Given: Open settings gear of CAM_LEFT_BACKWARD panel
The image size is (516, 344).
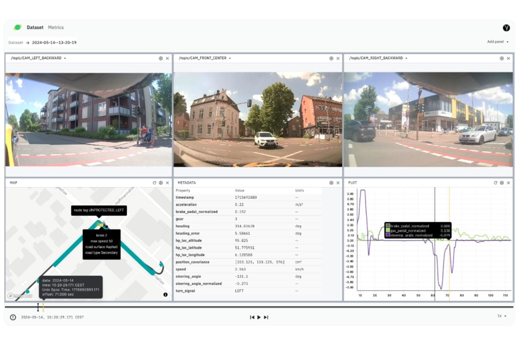Looking at the screenshot, I should [161, 58].
